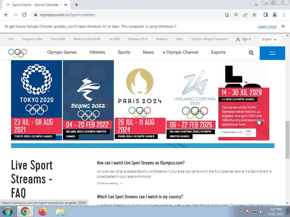This screenshot has width=290, height=217.
Task: Open Olympic Refuge Foundation link
Action: point(210,39)
